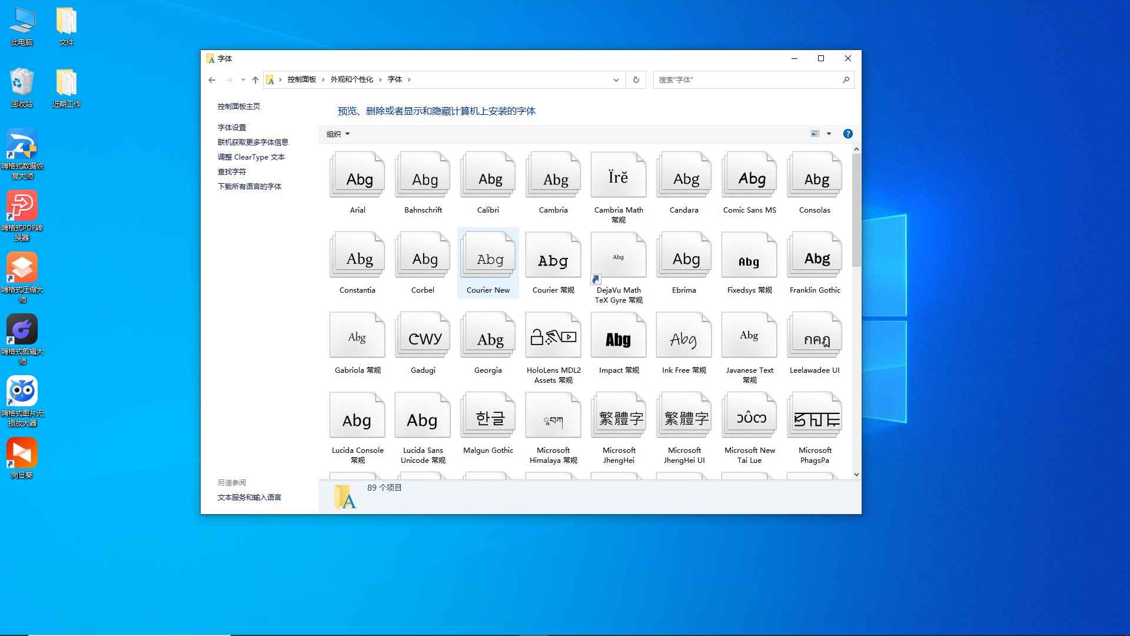The image size is (1130, 636).
Task: Click the Back navigation arrow
Action: [x=212, y=79]
